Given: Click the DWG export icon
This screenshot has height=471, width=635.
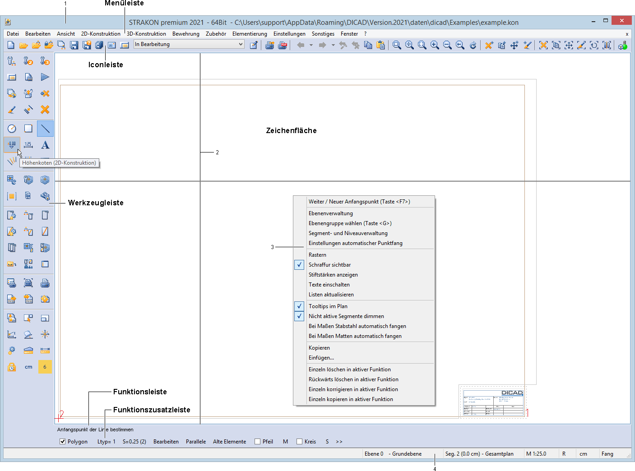Looking at the screenshot, I should pyautogui.click(x=12, y=299).
